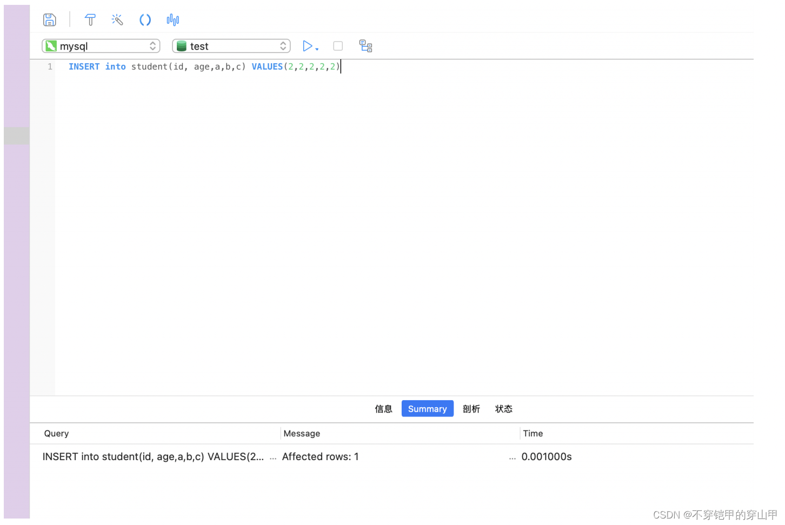Sort by the Message column header

click(302, 433)
